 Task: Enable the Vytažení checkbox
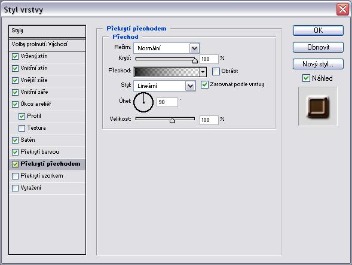[15, 188]
